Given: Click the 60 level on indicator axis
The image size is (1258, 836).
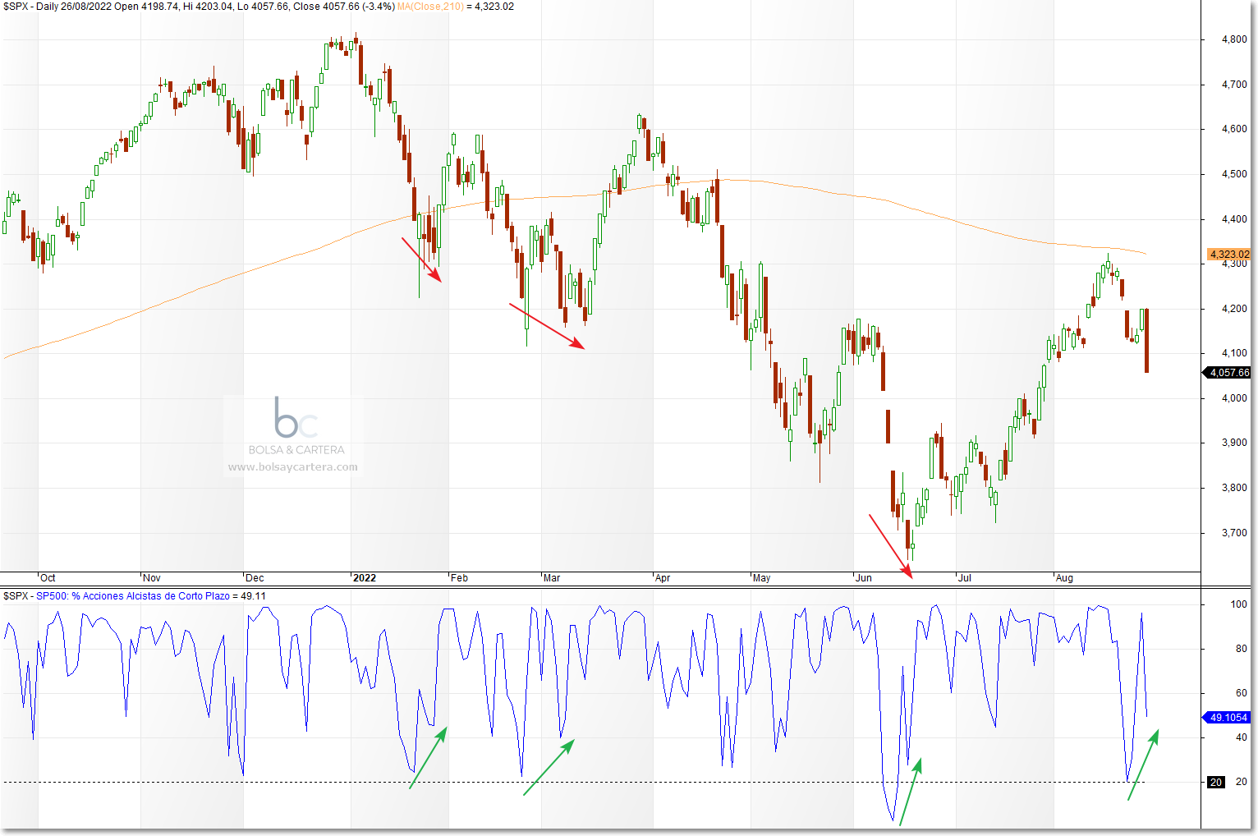Looking at the screenshot, I should pos(1241,693).
